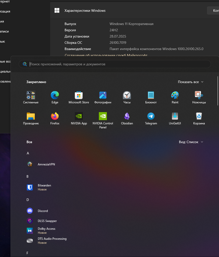Click the Windows logo in Характеристики Windows

click(57, 11)
